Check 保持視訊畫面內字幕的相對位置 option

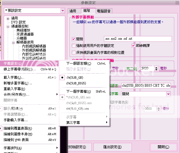coord(73,53)
